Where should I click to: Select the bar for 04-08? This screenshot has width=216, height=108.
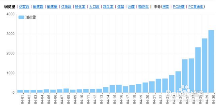(66, 90)
